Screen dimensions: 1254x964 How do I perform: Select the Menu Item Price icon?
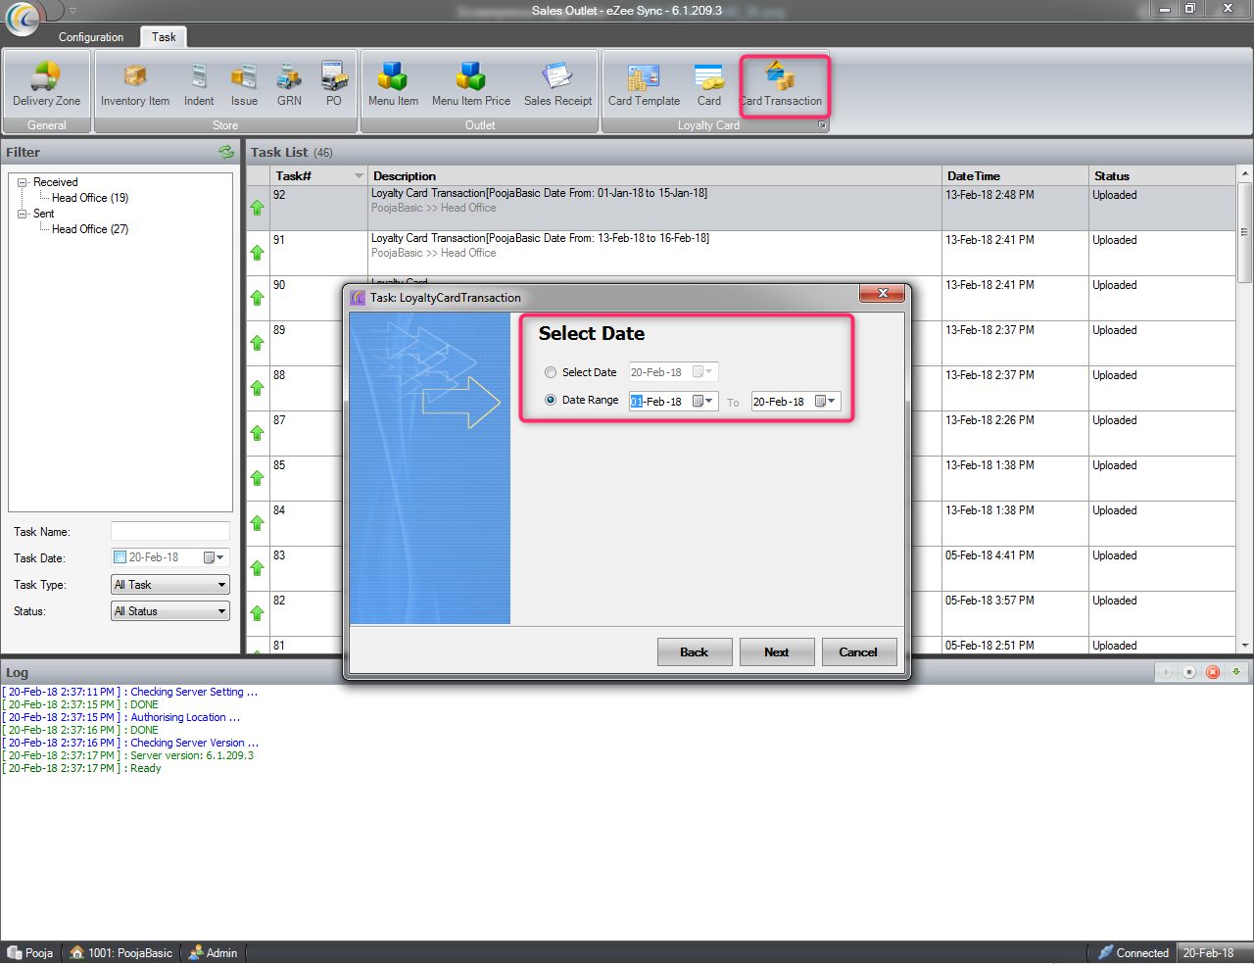click(x=470, y=84)
